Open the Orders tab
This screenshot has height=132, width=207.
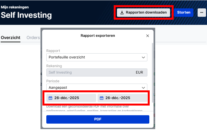tap(33, 37)
